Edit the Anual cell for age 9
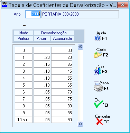This screenshot has width=130, height=133. coord(42,113)
